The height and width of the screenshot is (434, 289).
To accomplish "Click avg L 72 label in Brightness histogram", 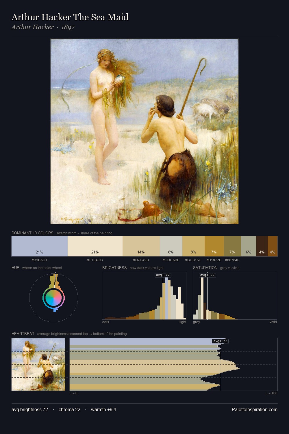I will (x=163, y=275).
